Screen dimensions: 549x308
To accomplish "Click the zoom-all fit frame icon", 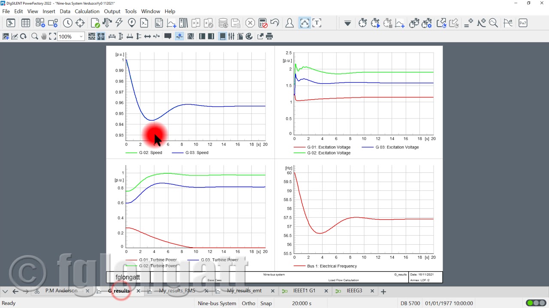I will 52,37.
